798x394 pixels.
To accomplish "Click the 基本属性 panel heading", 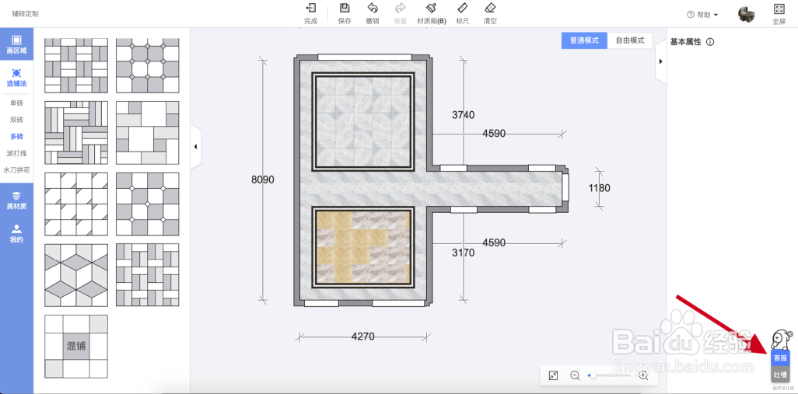I will [x=685, y=42].
